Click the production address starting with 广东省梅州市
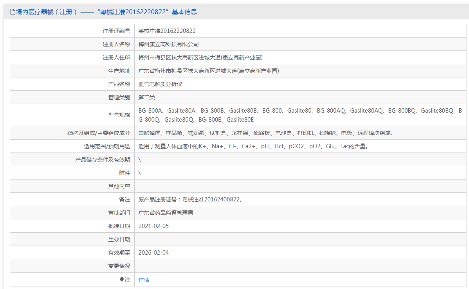 (x=209, y=71)
